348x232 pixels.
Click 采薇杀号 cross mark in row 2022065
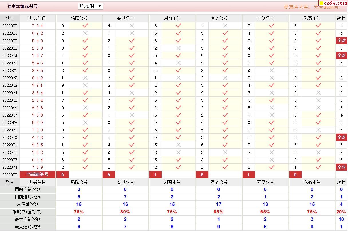click(318, 100)
